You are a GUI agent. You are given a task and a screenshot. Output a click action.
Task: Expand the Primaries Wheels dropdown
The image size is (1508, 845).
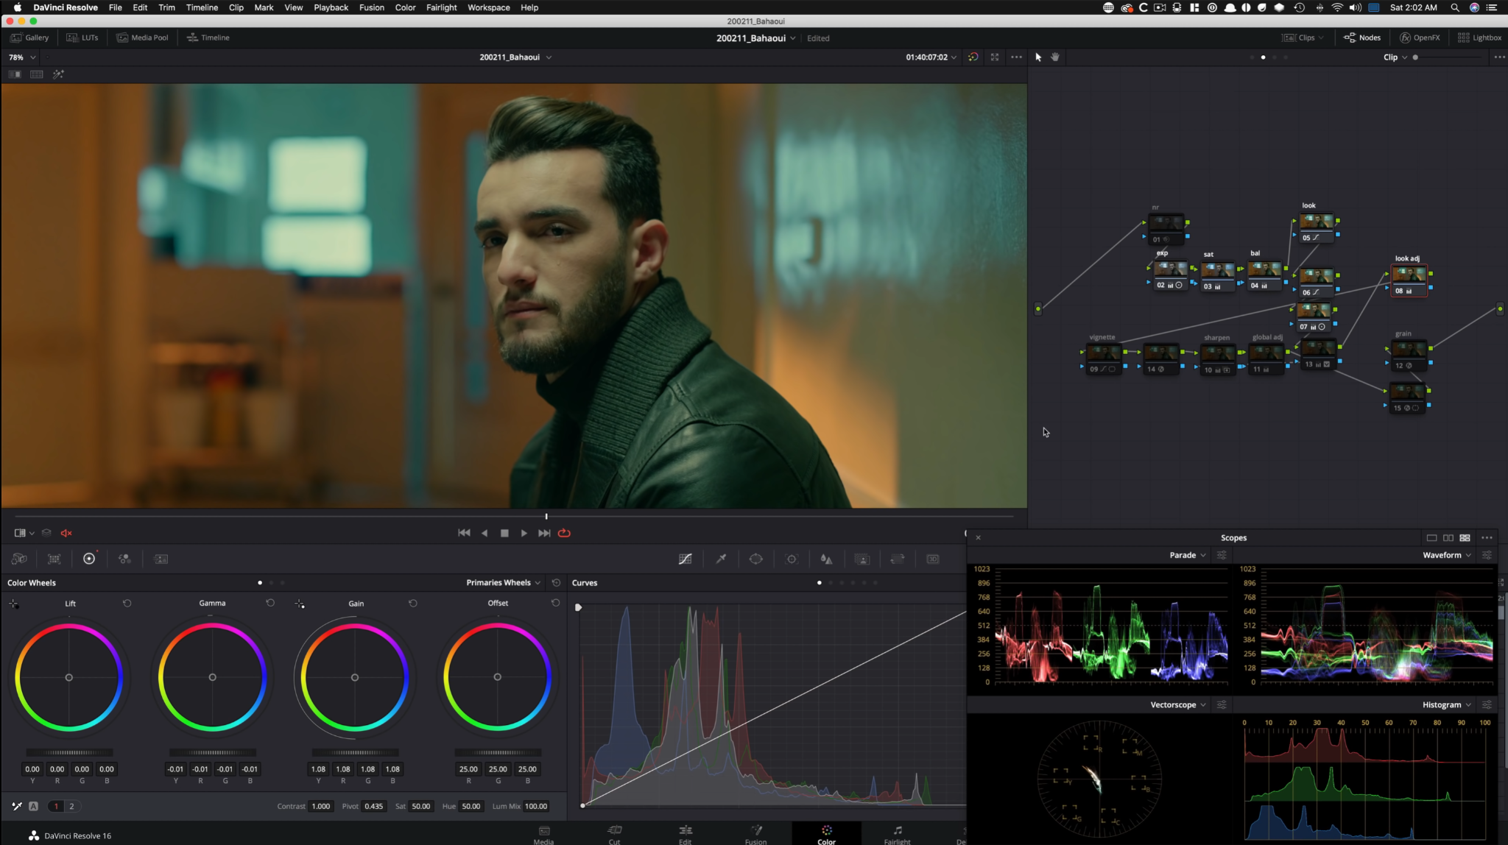[503, 583]
